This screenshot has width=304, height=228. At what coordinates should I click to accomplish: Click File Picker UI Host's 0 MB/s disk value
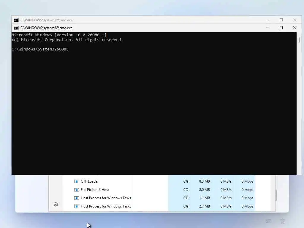[226, 190]
